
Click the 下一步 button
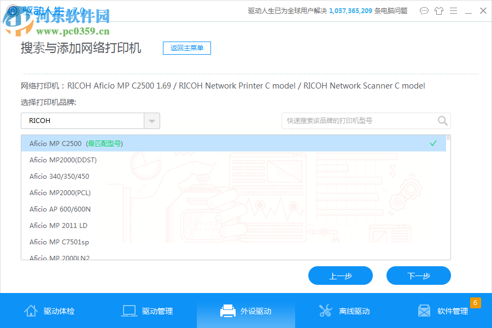418,276
